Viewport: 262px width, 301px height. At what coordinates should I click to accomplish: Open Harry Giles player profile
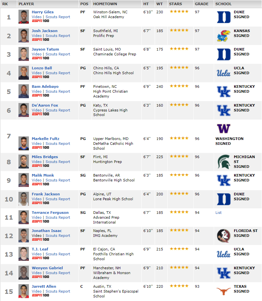pos(43,12)
